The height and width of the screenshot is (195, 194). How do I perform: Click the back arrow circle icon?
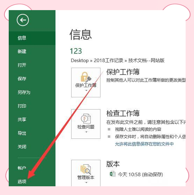[x=23, y=20]
